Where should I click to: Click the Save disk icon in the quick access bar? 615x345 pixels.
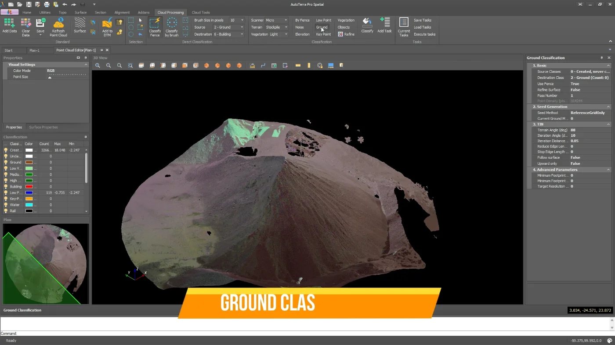29,4
